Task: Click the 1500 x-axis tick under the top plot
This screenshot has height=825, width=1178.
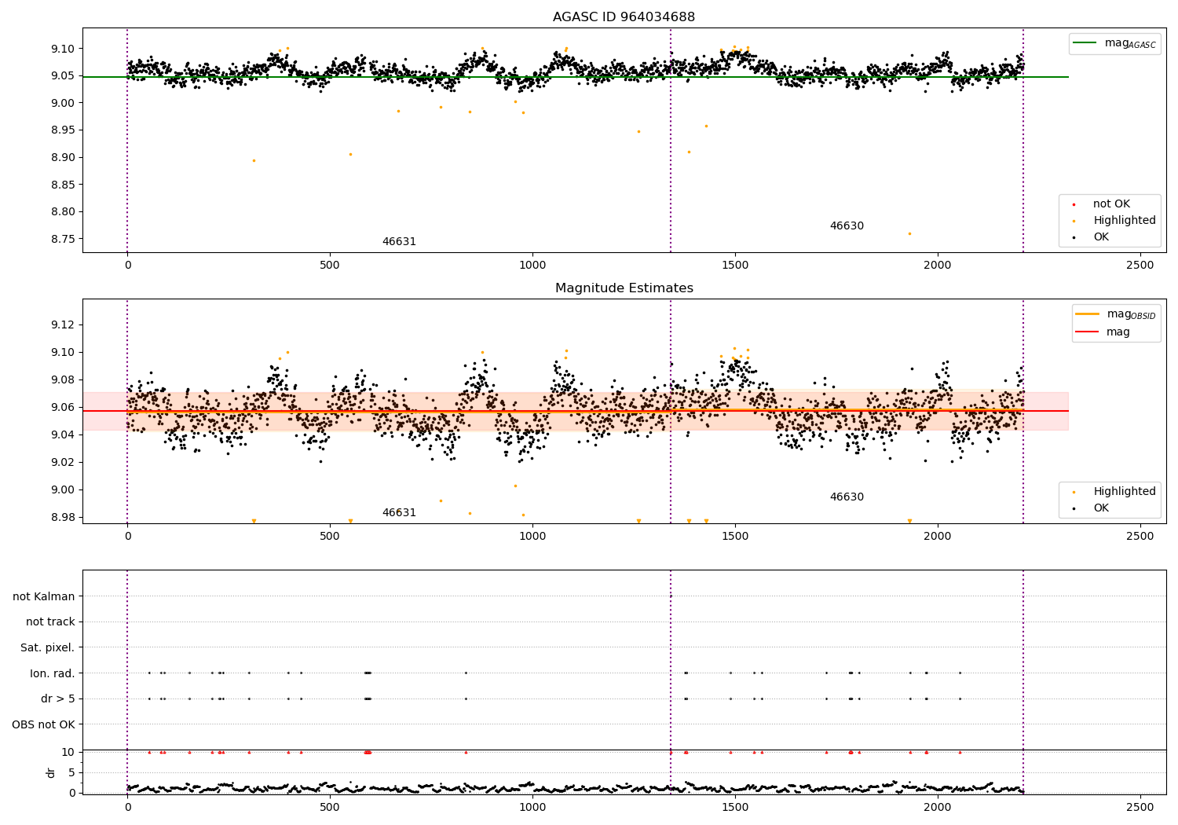Action: [x=735, y=266]
